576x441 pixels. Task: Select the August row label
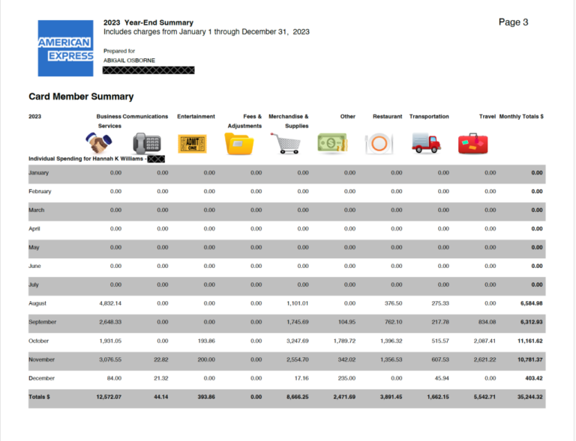[x=37, y=303]
